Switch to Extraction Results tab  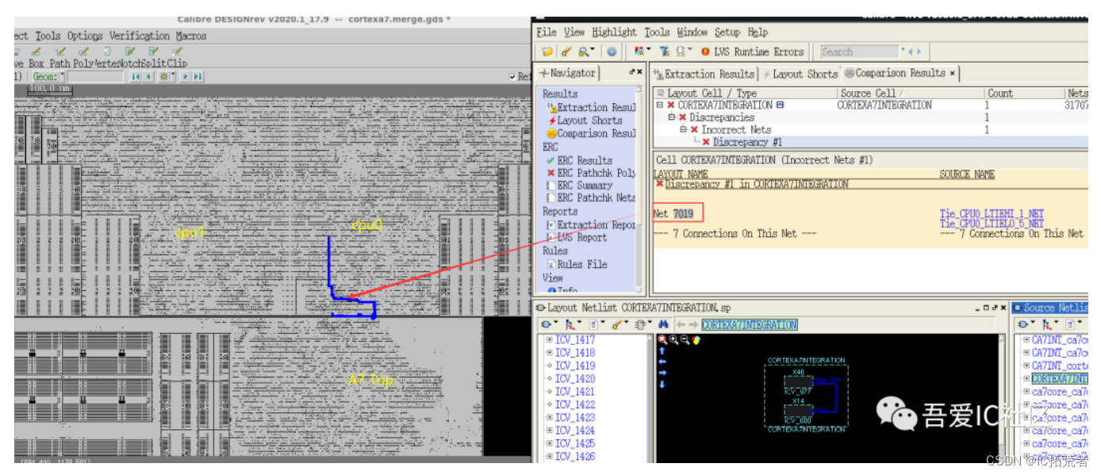coord(704,74)
